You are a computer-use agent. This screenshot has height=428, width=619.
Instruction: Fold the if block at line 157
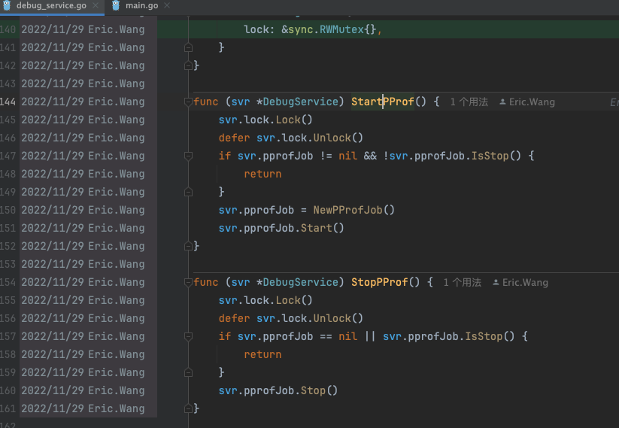click(188, 336)
